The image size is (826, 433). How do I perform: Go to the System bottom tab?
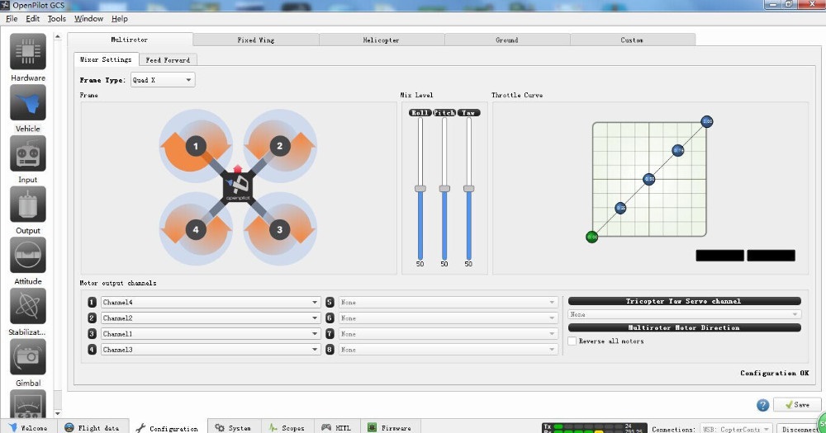234,428
